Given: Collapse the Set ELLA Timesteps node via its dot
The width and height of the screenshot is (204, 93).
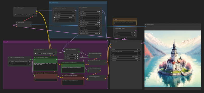Looking at the screenshot, I should [65, 49].
